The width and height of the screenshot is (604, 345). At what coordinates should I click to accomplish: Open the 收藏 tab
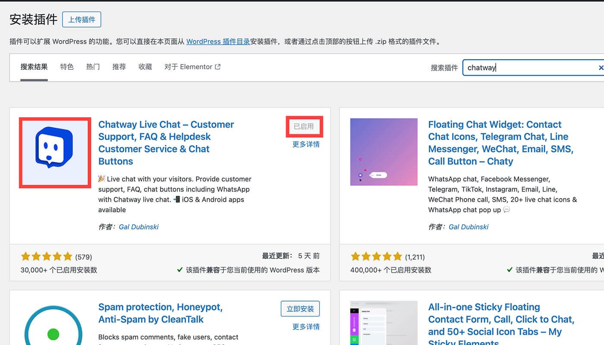[145, 67]
